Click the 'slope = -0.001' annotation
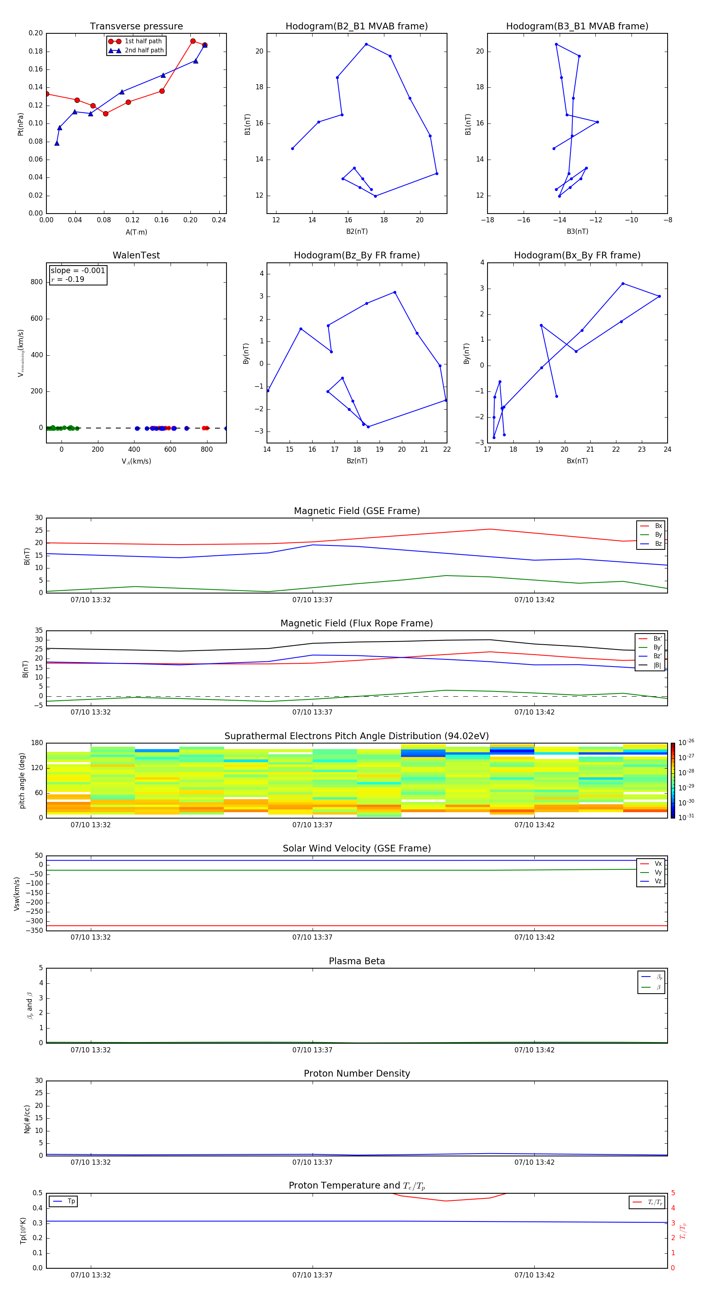 click(x=78, y=271)
